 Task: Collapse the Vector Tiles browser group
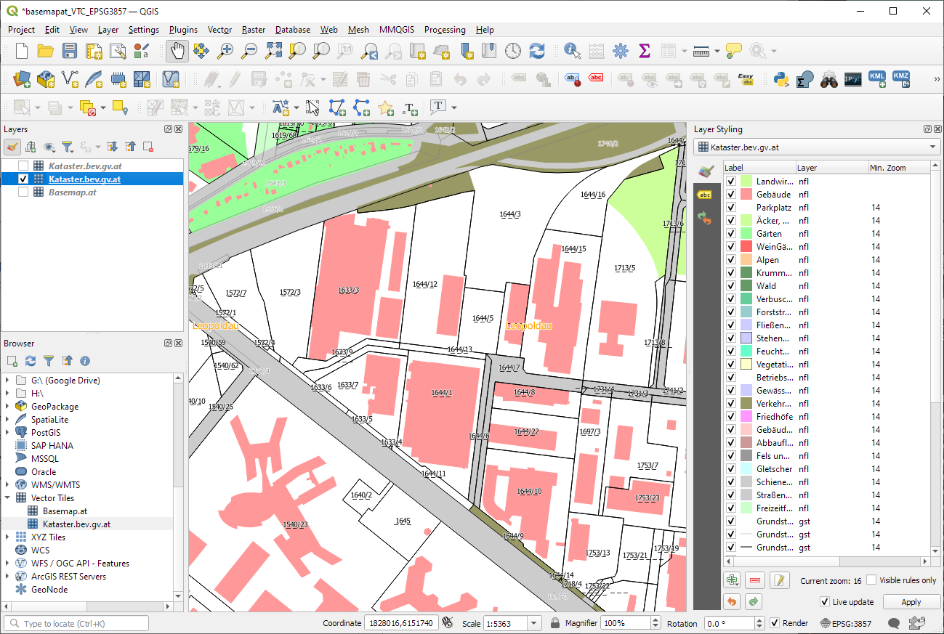[x=8, y=498]
